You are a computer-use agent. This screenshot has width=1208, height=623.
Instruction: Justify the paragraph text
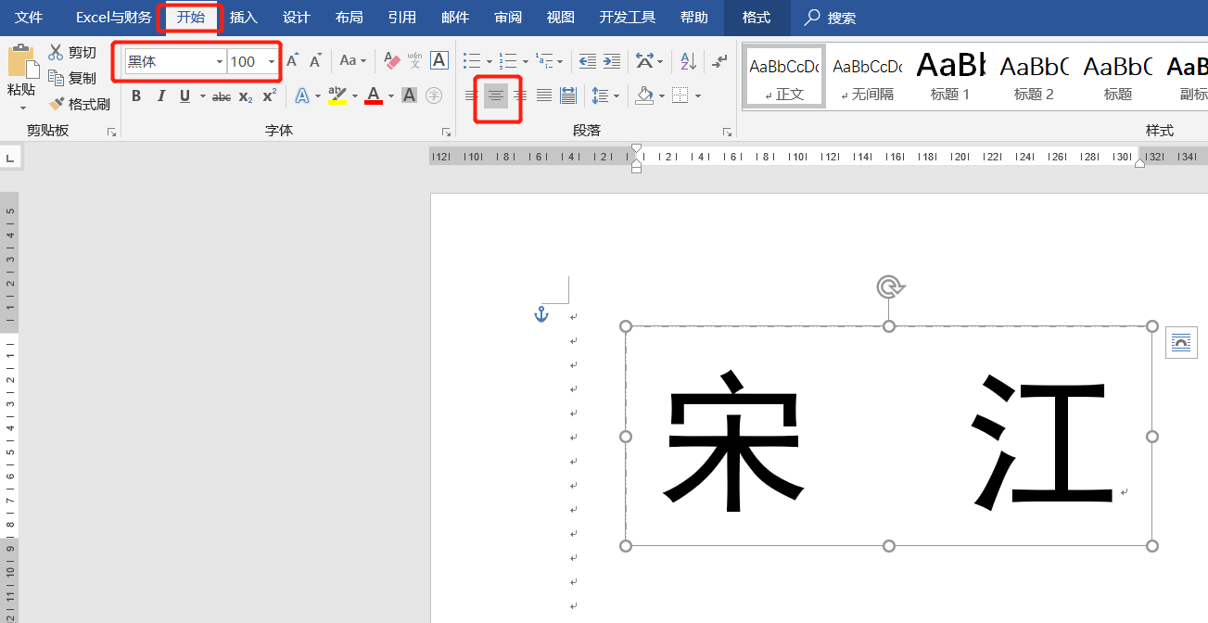[544, 95]
